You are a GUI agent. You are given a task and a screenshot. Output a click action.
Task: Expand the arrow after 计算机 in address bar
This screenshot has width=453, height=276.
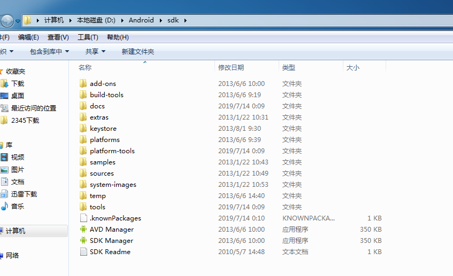coord(70,20)
